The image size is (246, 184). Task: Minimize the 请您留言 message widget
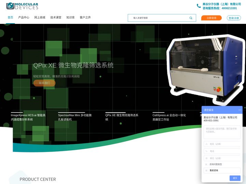pos(240,110)
